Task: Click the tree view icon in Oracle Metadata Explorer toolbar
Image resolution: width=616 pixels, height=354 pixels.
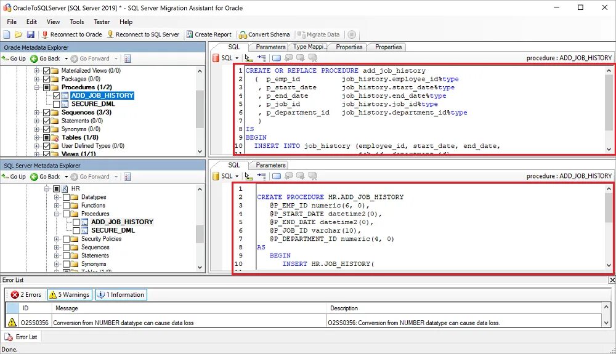Action: (128, 59)
